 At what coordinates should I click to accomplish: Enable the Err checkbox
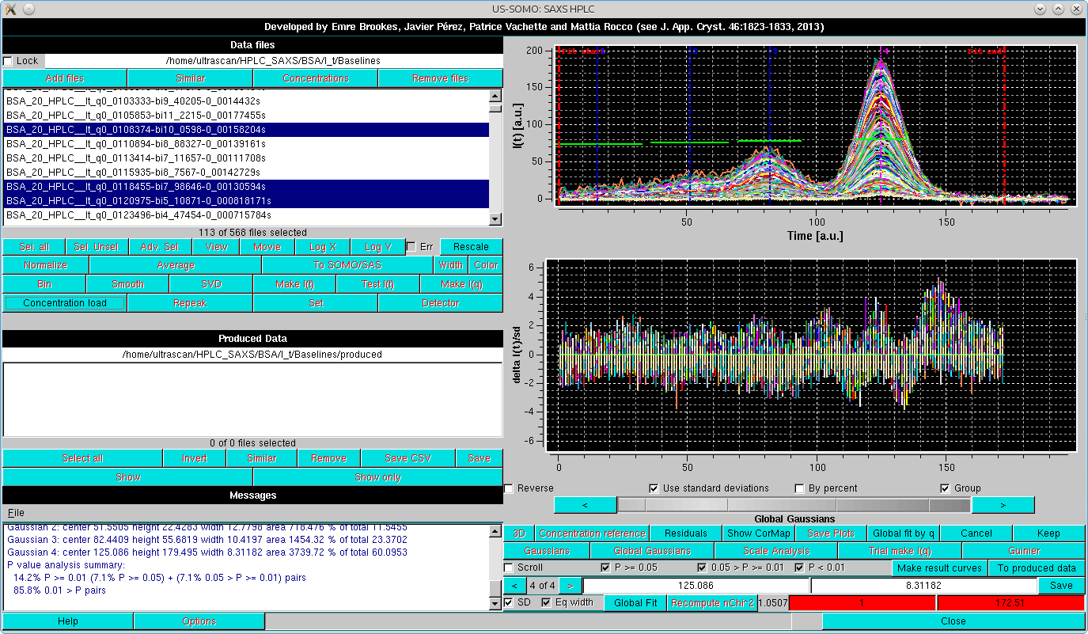click(411, 247)
